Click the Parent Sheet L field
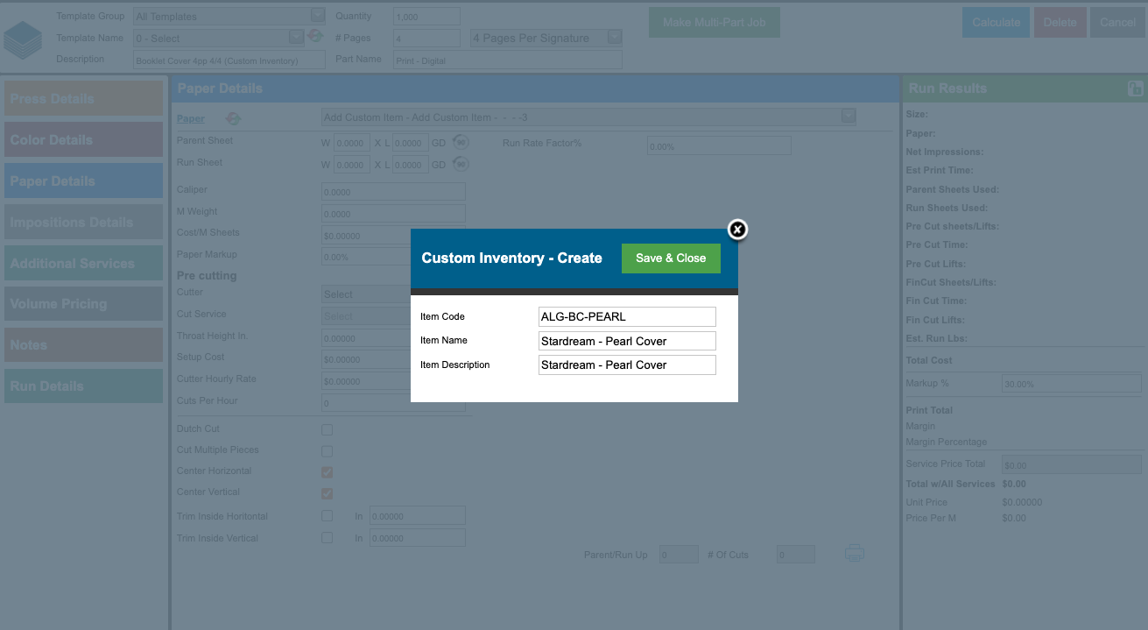 tap(411, 143)
